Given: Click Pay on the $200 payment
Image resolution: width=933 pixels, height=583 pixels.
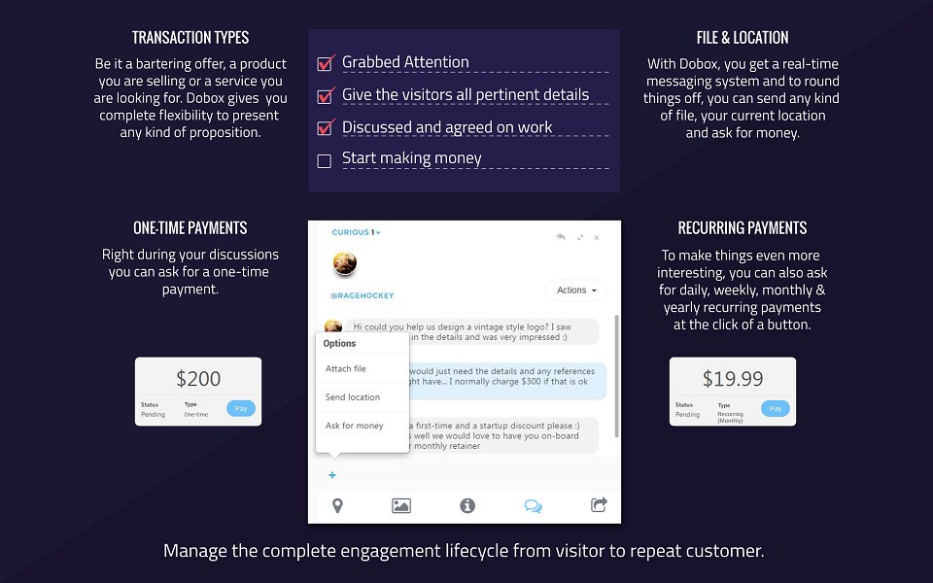Looking at the screenshot, I should click(241, 409).
